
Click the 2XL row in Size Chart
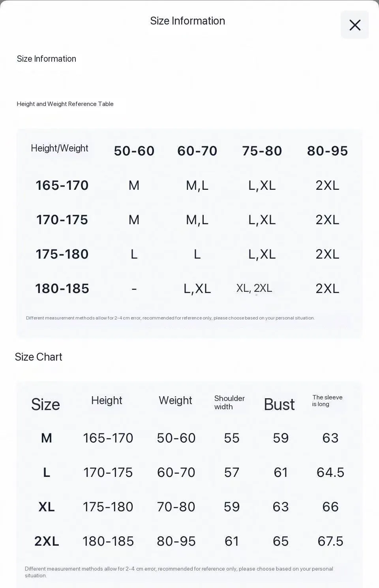(x=189, y=541)
